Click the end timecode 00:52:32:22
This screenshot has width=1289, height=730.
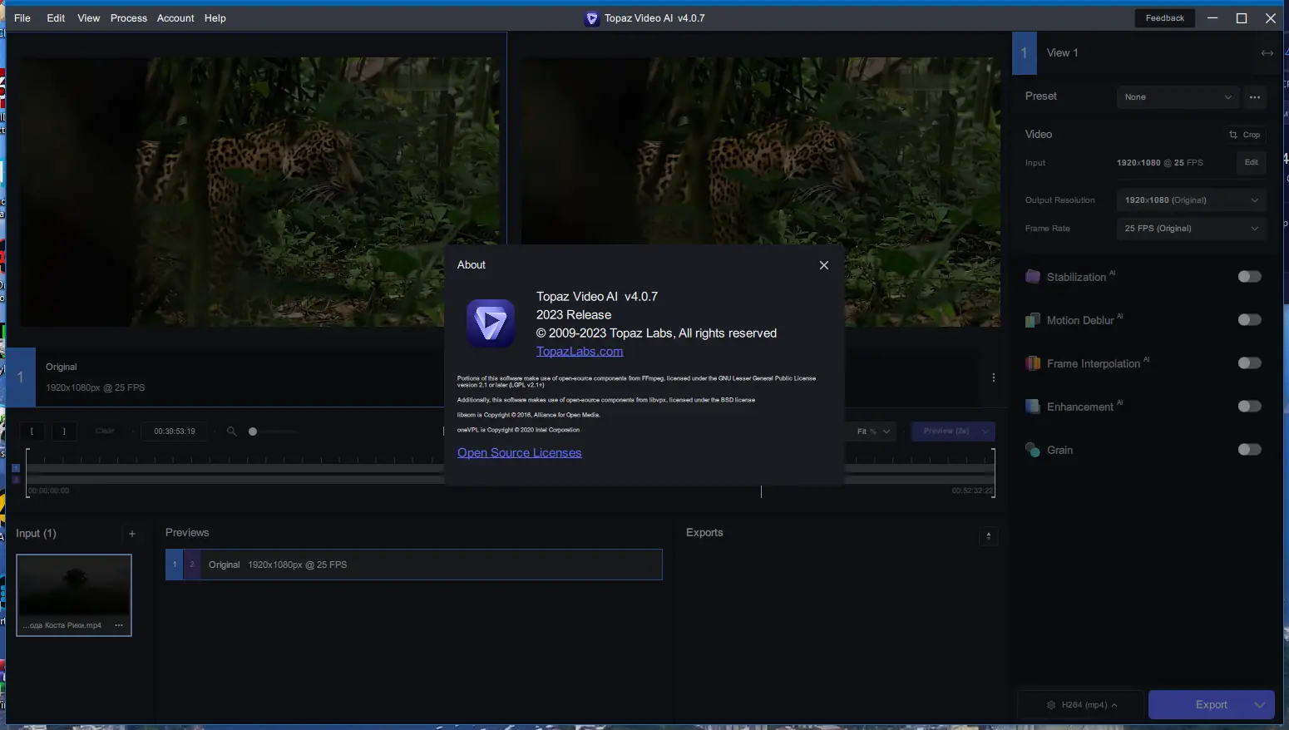pos(972,491)
